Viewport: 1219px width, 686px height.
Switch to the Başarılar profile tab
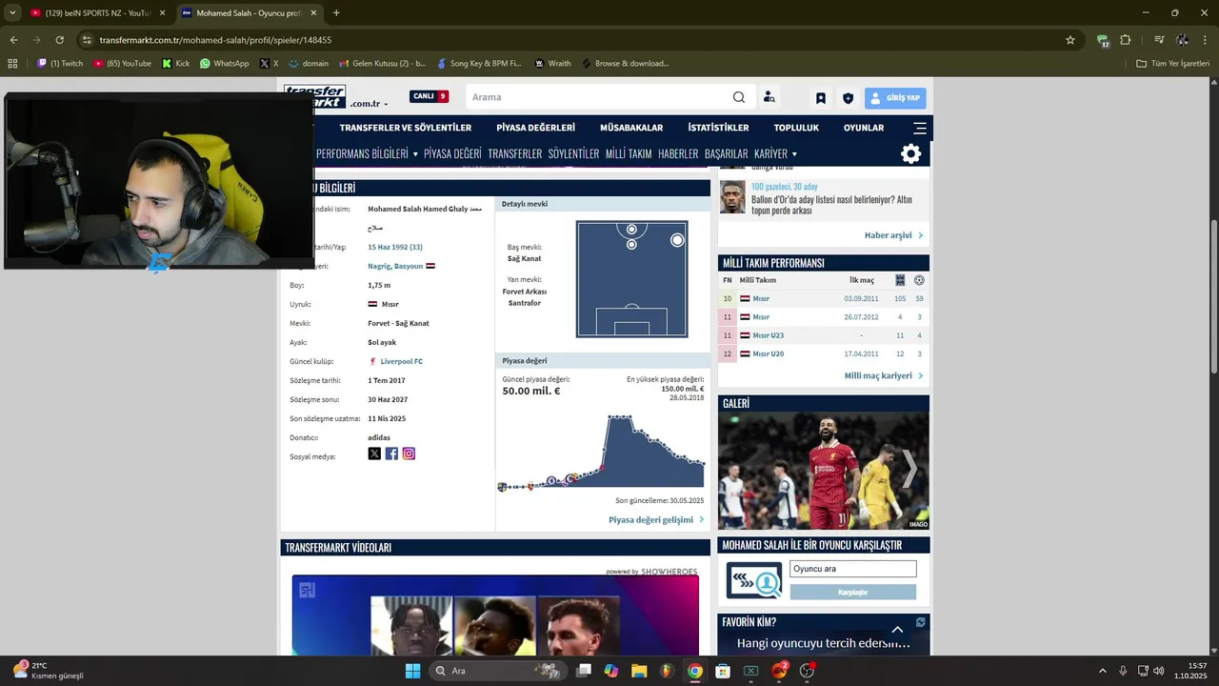click(x=727, y=153)
